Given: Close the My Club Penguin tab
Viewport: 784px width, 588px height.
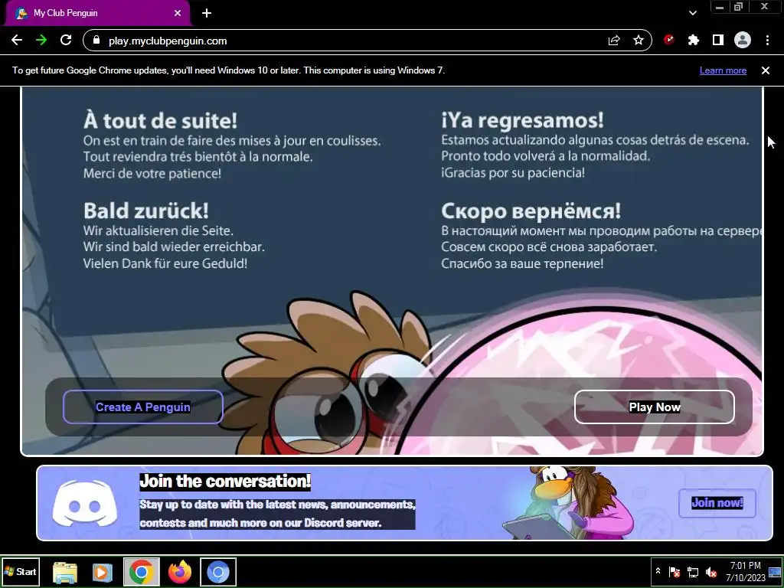Looking at the screenshot, I should pos(178,13).
